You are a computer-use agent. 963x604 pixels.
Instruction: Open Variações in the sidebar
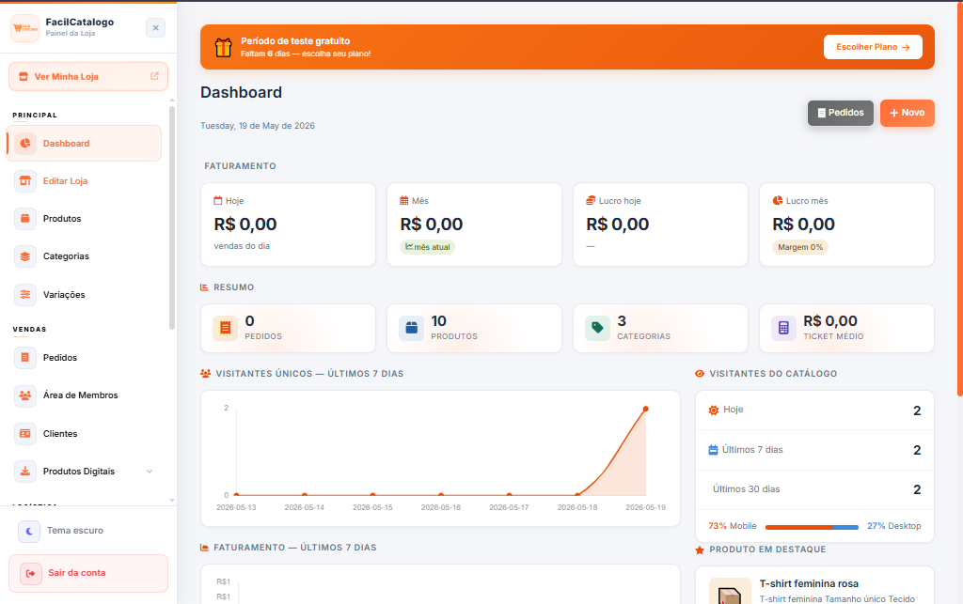click(84, 294)
